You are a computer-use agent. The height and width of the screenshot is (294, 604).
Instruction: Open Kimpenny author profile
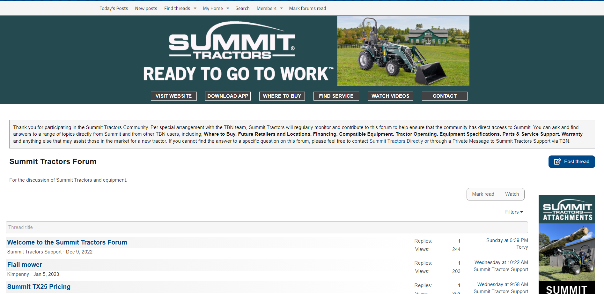18,274
